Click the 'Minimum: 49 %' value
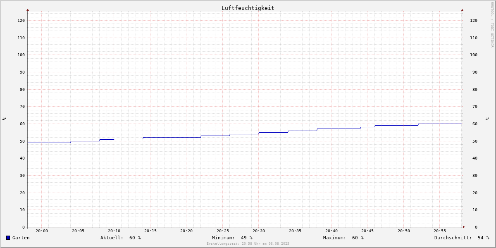Screen dimensions: 496x248 tap(232, 238)
